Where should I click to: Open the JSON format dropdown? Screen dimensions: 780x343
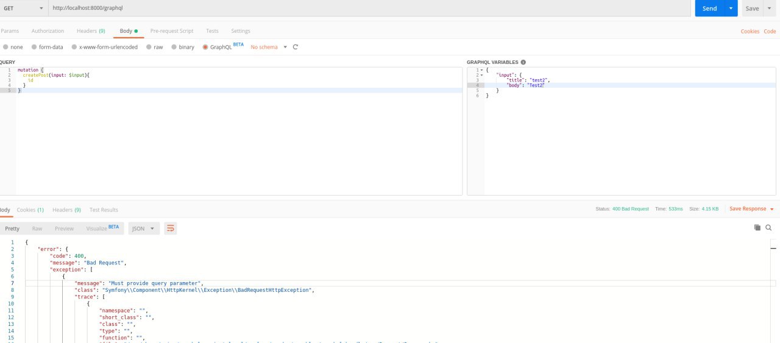click(x=144, y=228)
